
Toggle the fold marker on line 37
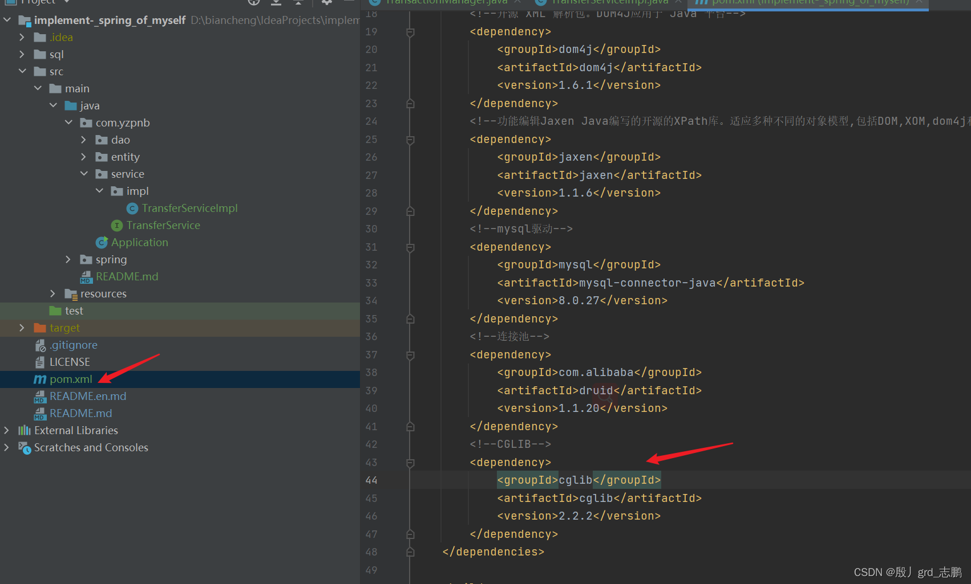[410, 356]
